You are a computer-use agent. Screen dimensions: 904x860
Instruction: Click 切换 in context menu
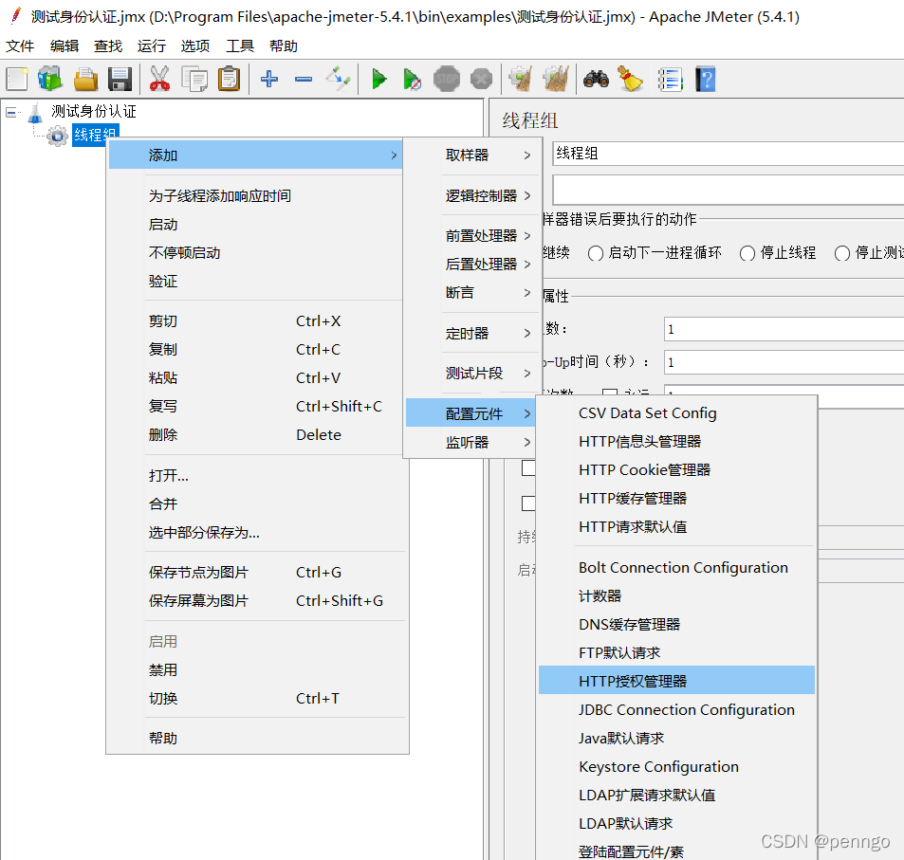(257, 698)
